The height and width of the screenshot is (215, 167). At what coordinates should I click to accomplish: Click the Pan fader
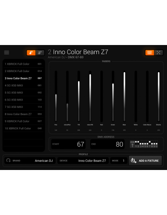pyautogui.click(x=56, y=96)
